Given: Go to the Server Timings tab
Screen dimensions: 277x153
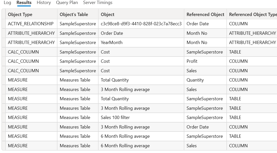Looking at the screenshot, I should tap(98, 3).
